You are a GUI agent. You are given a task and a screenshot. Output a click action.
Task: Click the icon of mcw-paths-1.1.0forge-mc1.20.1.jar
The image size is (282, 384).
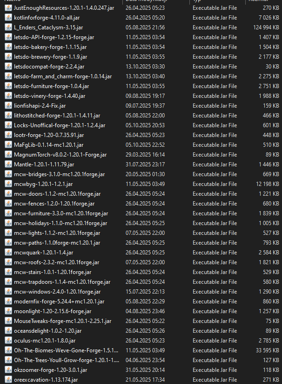[8, 243]
